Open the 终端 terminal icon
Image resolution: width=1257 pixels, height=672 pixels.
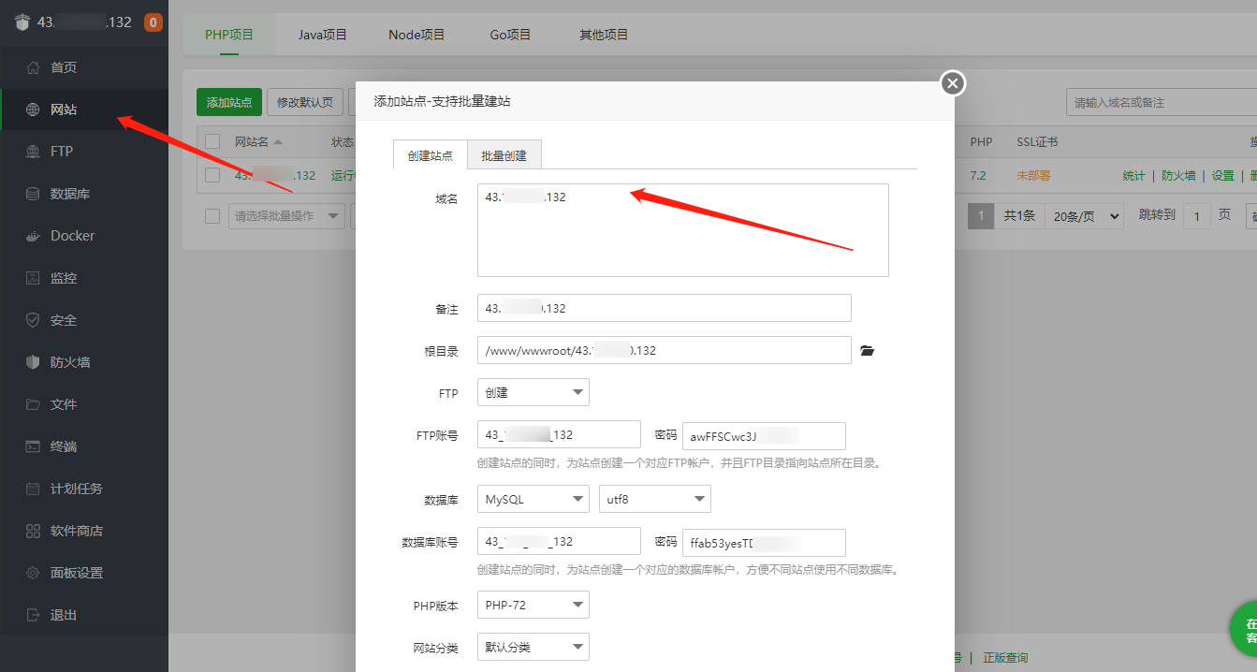pos(34,446)
